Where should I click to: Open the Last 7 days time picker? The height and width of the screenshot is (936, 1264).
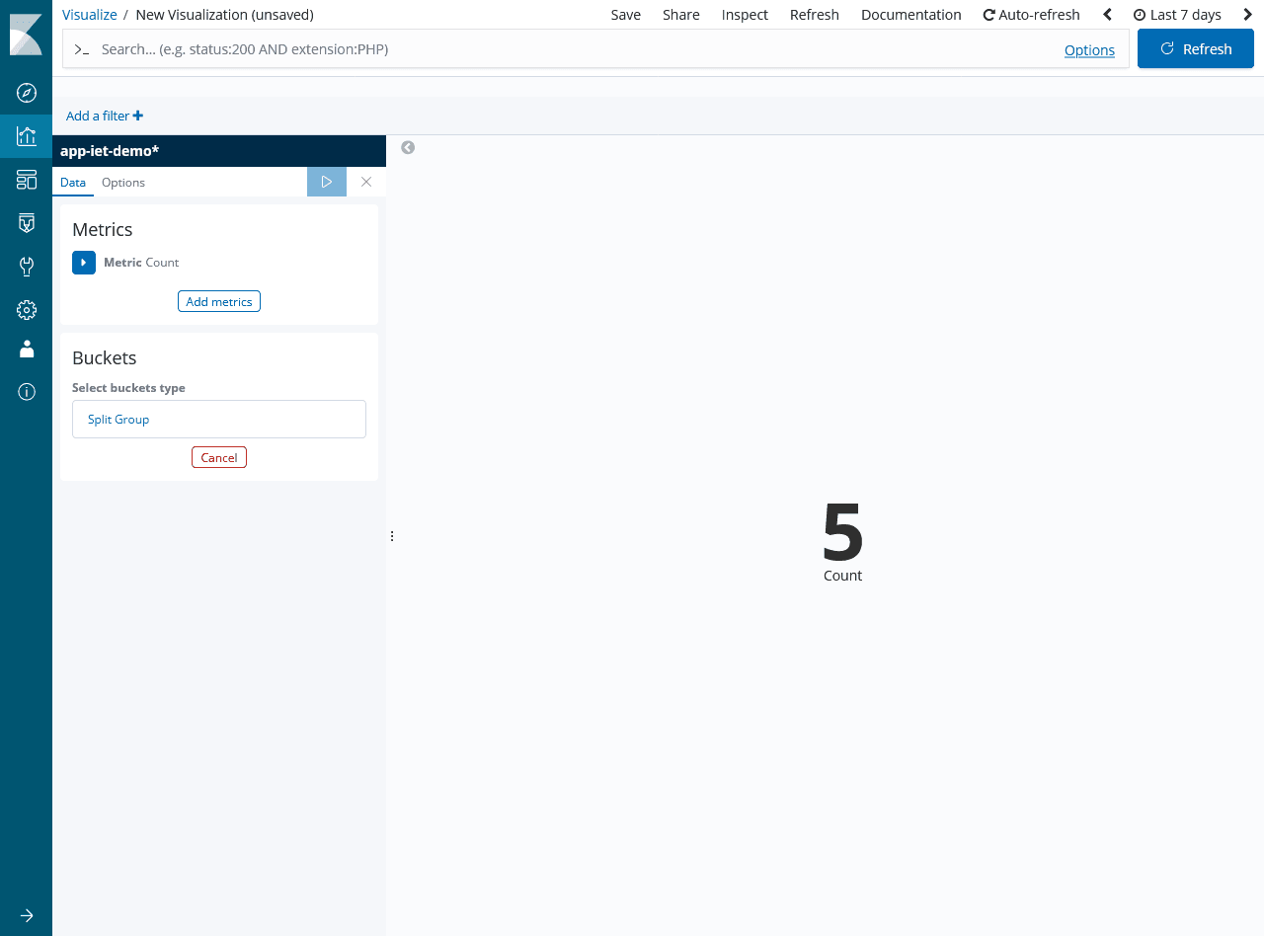pyautogui.click(x=1177, y=15)
